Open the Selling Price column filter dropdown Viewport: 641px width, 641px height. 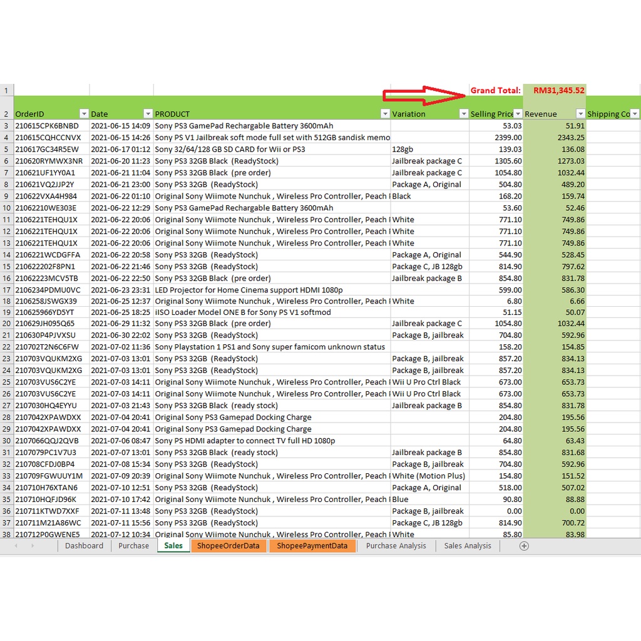pos(518,114)
